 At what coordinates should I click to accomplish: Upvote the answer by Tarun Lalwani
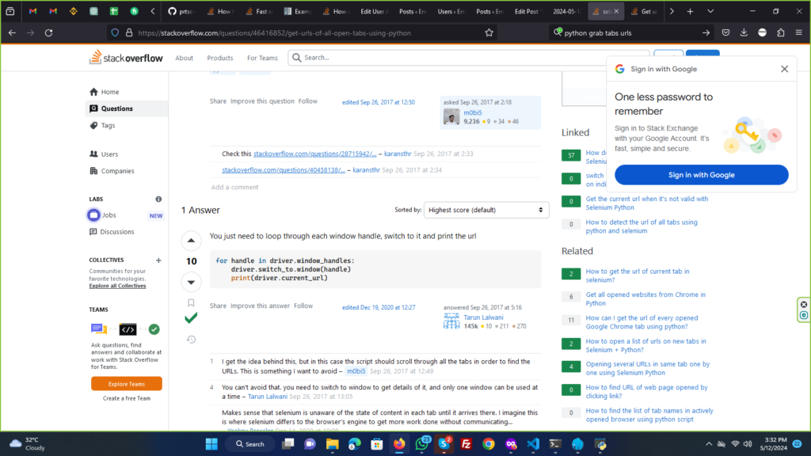point(191,241)
